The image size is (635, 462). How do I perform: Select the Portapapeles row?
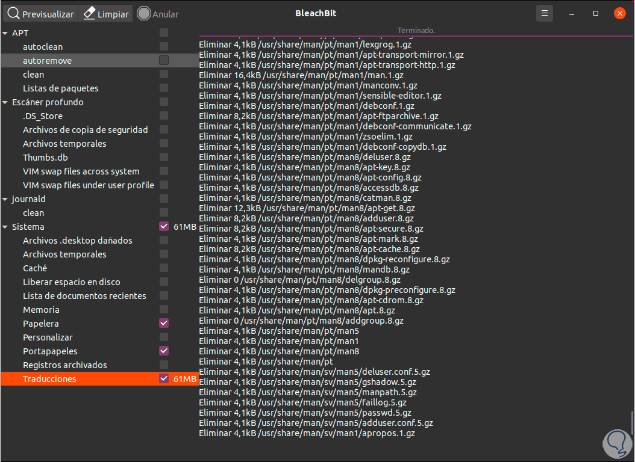(99, 351)
